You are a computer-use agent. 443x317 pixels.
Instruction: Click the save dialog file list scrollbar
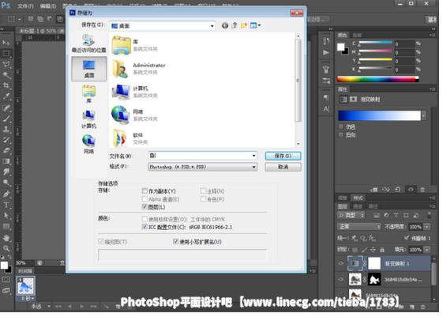pyautogui.click(x=298, y=81)
